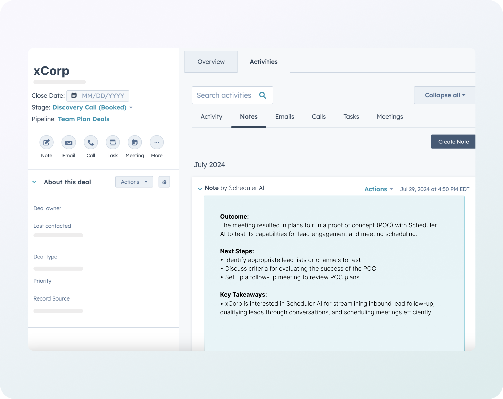Viewport: 503px width, 399px height.
Task: Click the Next Steps: heading
Action: (237, 251)
